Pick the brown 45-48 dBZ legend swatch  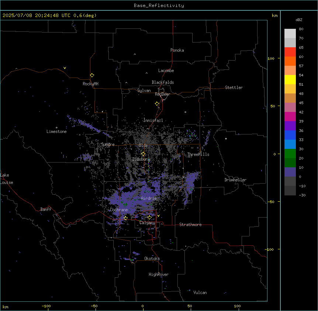click(x=290, y=98)
